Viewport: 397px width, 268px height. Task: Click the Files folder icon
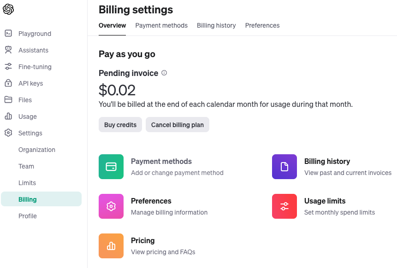[x=8, y=100]
